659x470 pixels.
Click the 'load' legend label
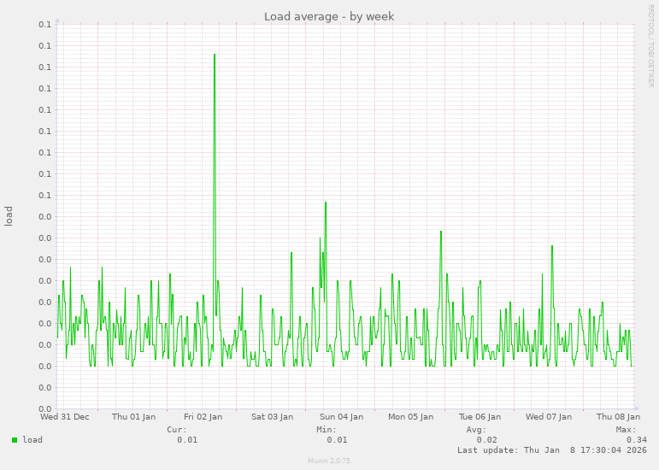(x=32, y=440)
